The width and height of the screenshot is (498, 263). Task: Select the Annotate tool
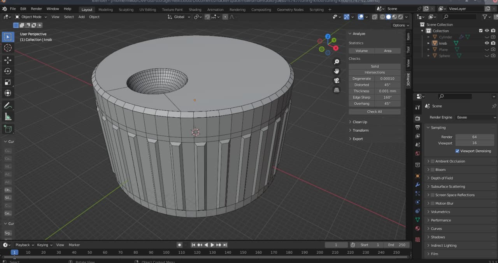point(8,105)
